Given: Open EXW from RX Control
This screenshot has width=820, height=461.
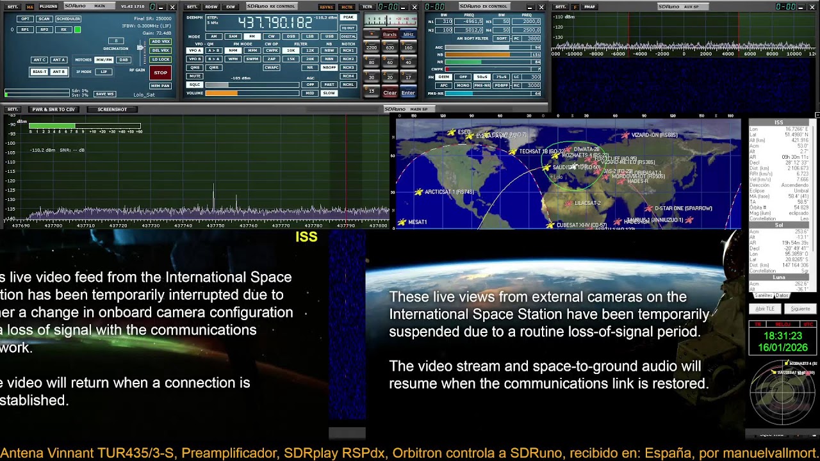Looking at the screenshot, I should [230, 6].
